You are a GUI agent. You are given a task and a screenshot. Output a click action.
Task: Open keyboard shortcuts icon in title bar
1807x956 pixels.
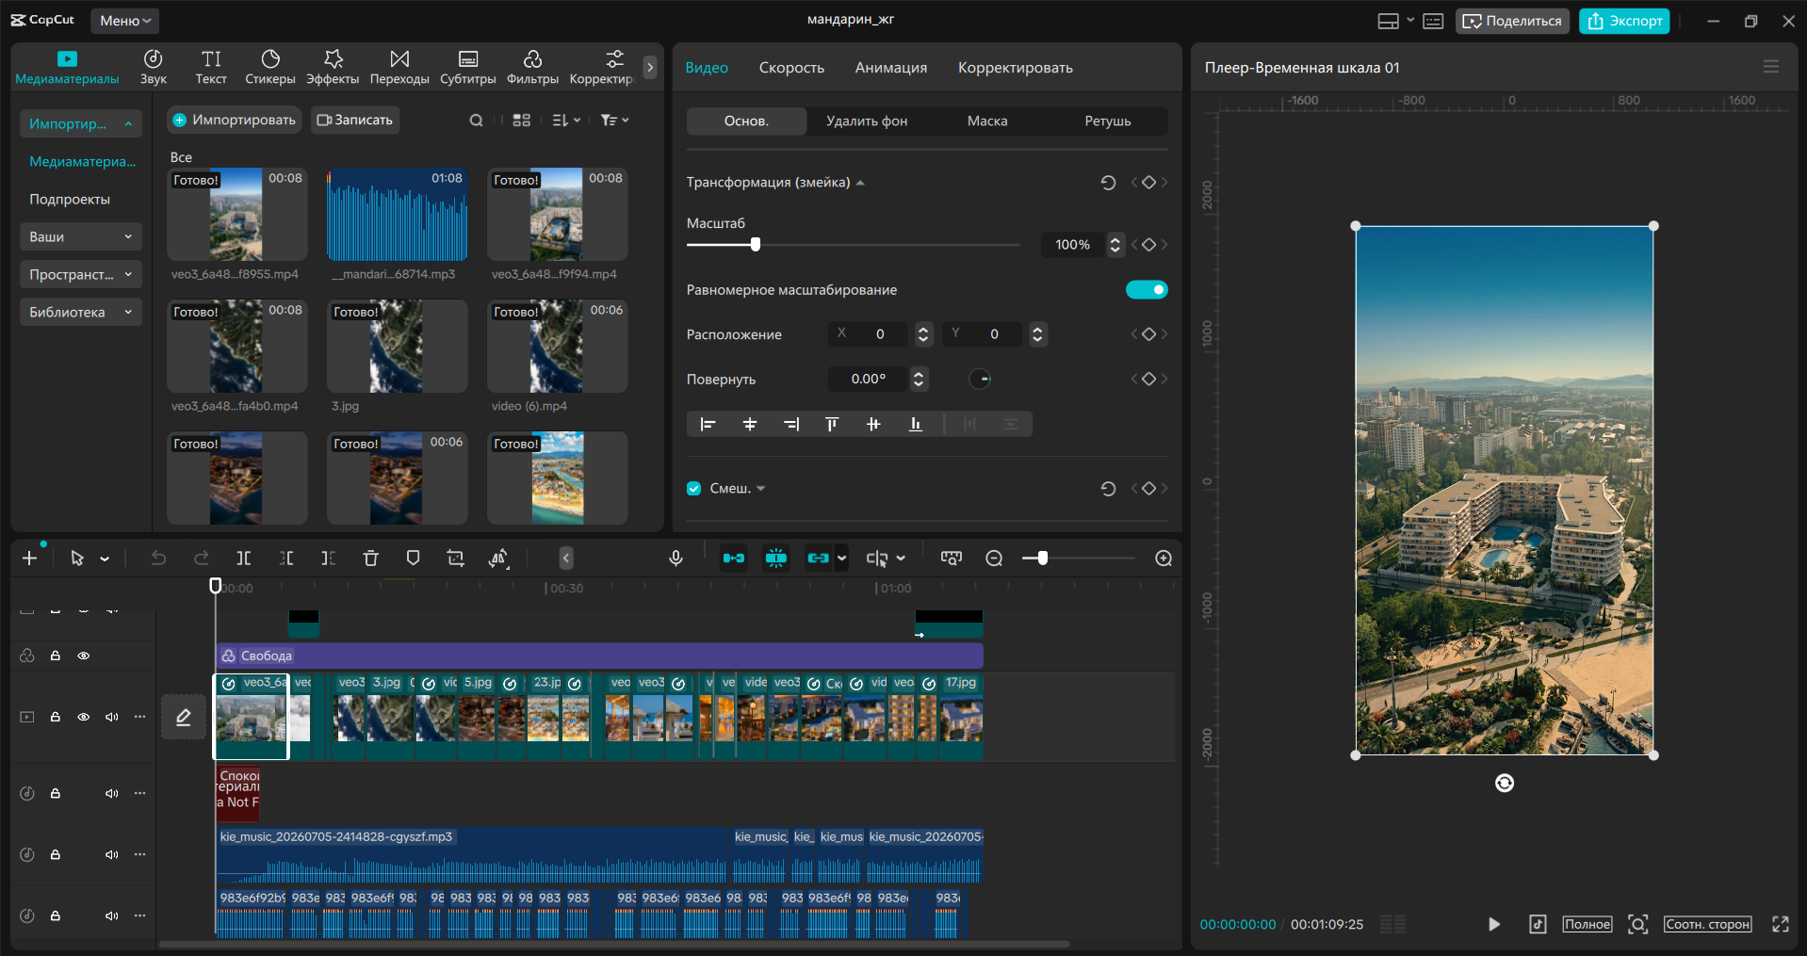(x=1433, y=21)
